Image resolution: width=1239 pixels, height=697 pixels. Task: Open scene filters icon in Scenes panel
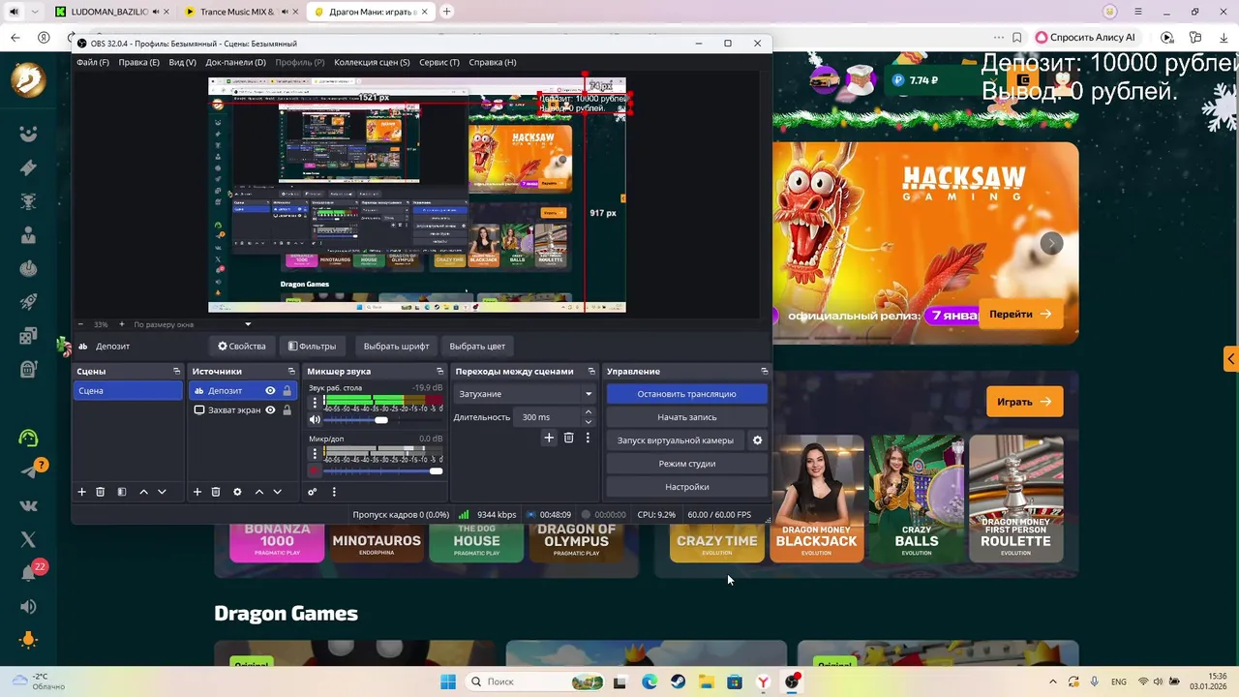(122, 492)
